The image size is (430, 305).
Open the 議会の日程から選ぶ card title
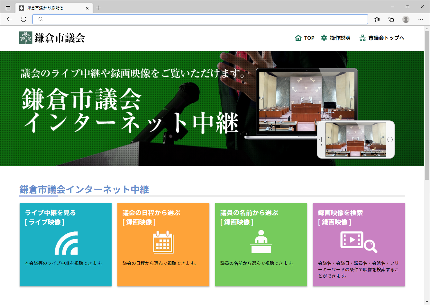tap(151, 213)
